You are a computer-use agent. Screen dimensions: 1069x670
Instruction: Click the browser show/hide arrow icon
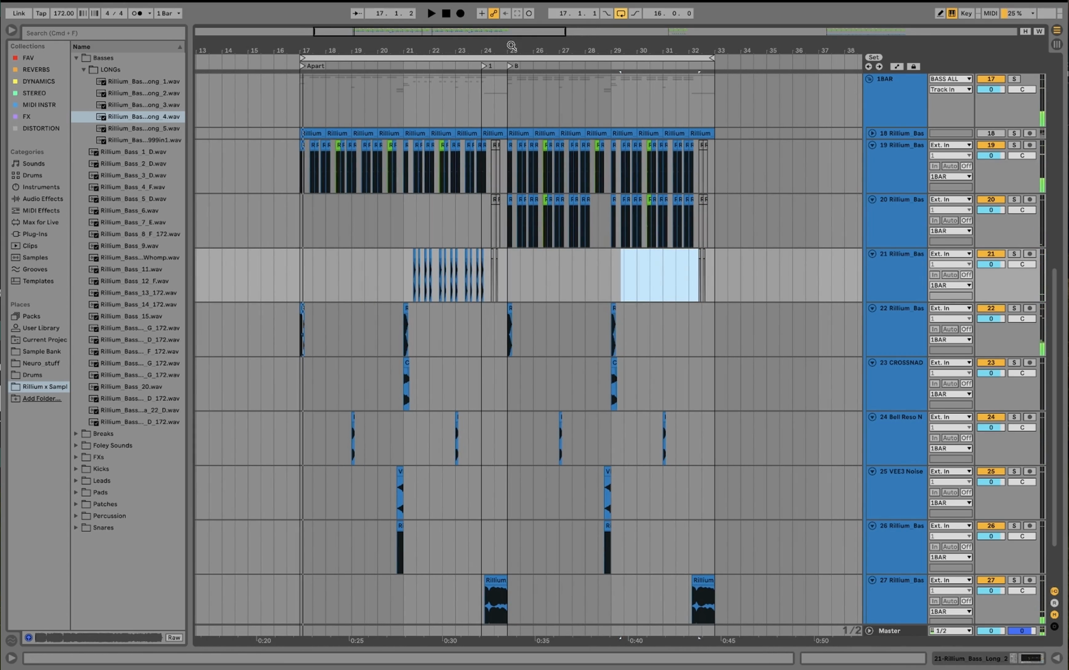pyautogui.click(x=11, y=30)
